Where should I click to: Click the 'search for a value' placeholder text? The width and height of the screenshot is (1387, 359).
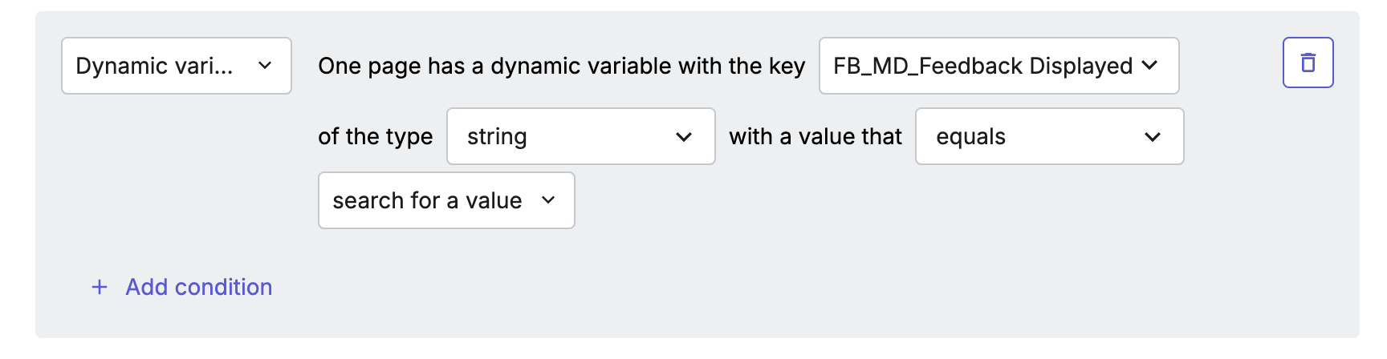point(427,200)
